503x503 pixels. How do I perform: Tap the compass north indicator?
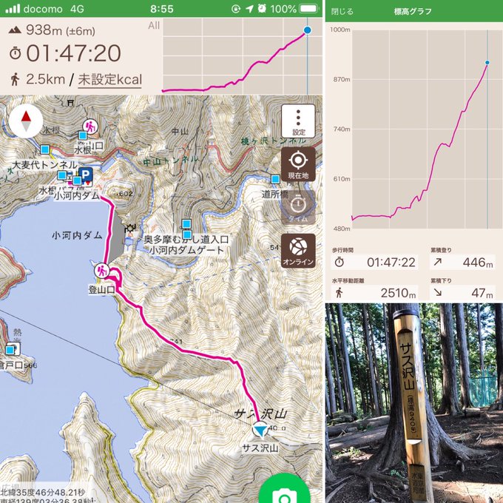point(26,121)
